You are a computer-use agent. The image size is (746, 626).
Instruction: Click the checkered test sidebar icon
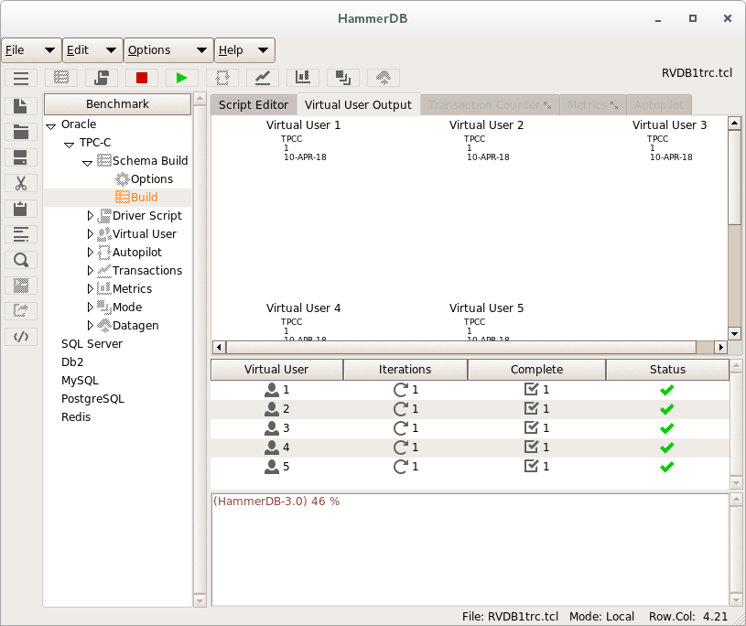21,286
